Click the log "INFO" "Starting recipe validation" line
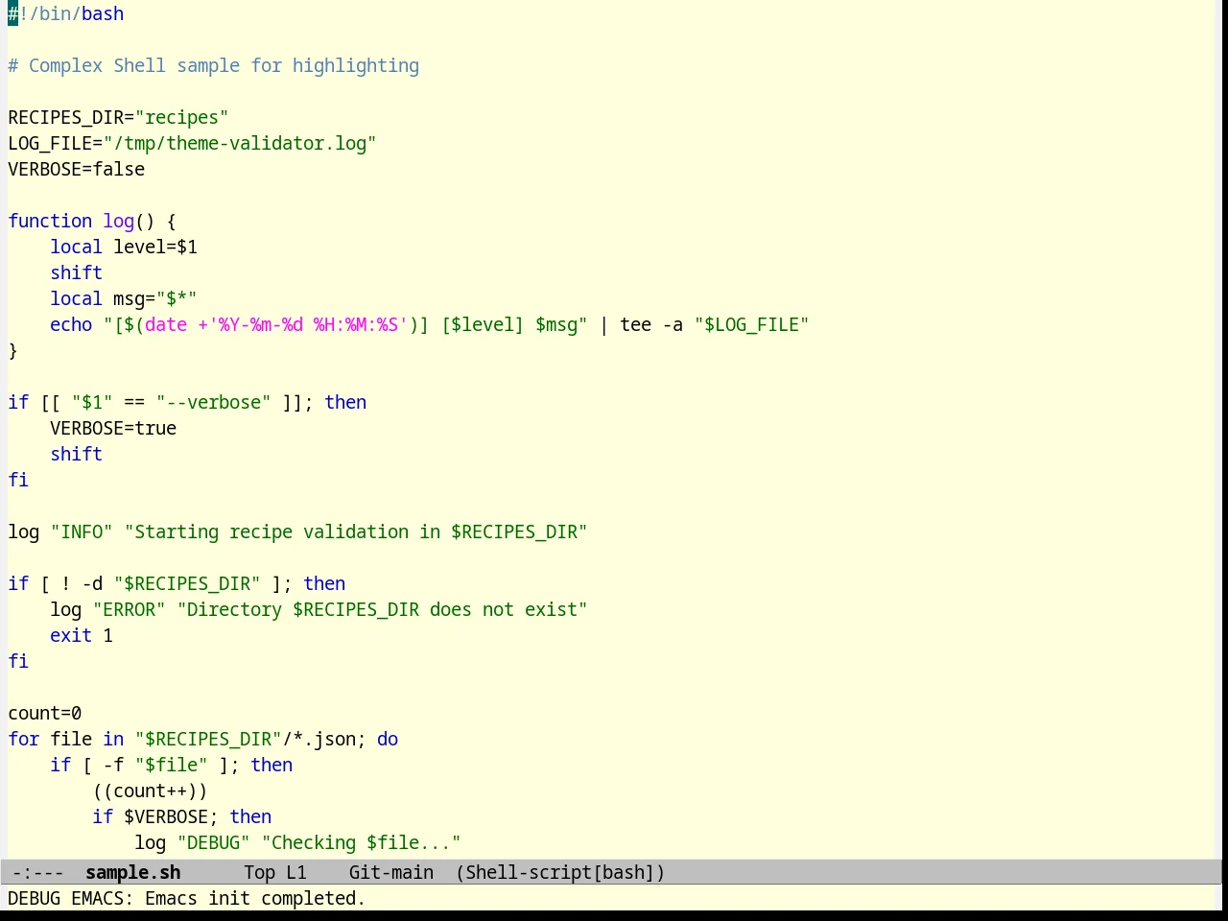Image resolution: width=1228 pixels, height=921 pixels. pyautogui.click(x=297, y=531)
